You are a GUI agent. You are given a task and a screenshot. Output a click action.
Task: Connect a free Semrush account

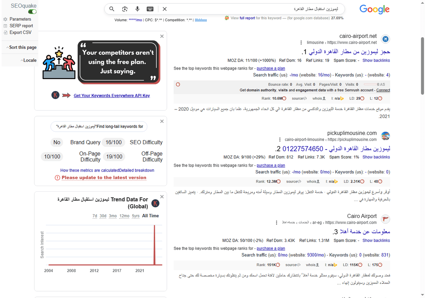(383, 90)
